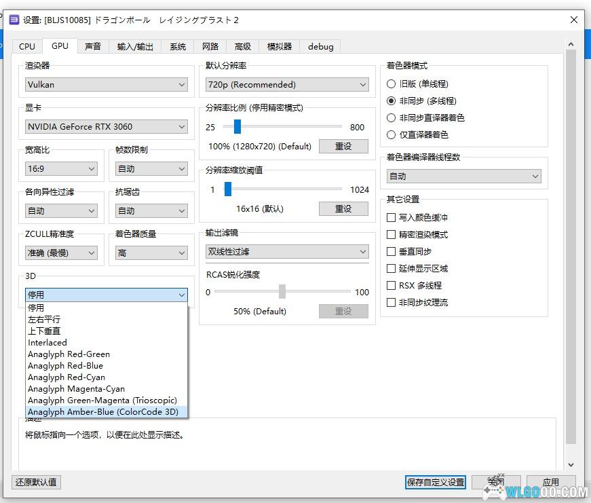Toggle 写入颜色缓冲 checkbox

coord(391,218)
